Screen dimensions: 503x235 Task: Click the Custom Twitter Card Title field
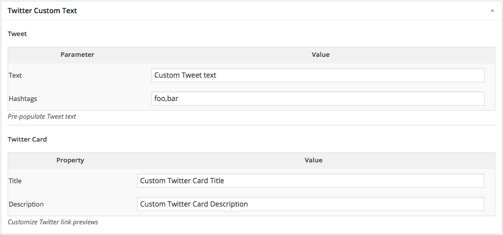pos(310,181)
